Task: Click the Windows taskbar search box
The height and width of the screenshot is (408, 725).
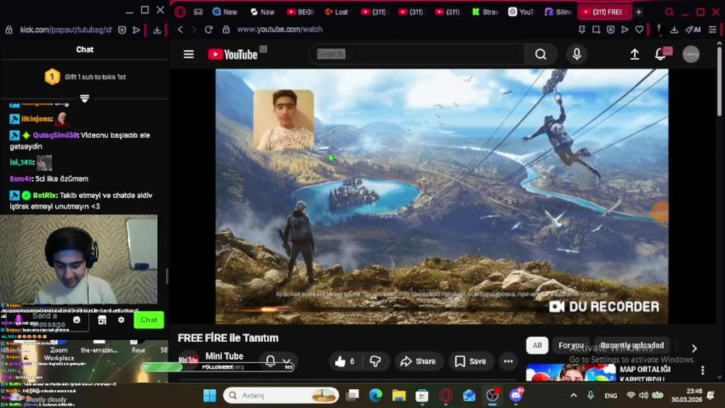Action: (281, 395)
